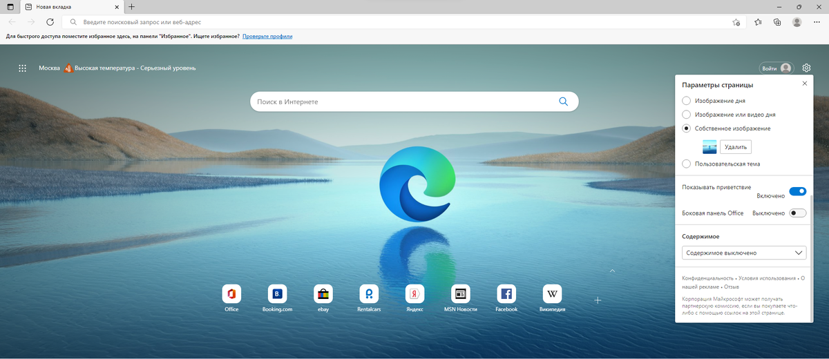829x359 pixels.
Task: Open the MSN Новости quick link
Action: point(461,294)
